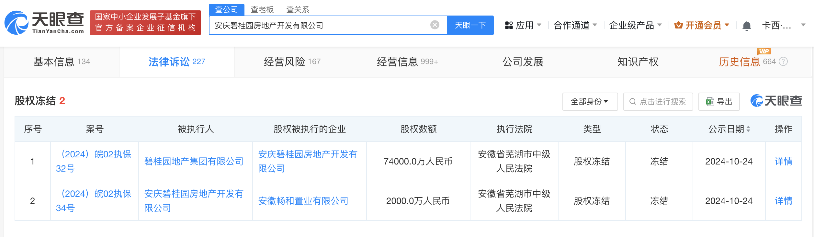Open 碧桂园地产集团有限公司 link
814x237 pixels.
pos(194,161)
